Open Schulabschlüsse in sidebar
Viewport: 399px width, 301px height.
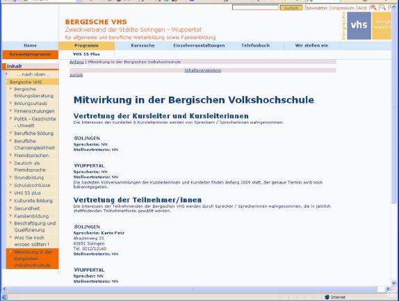(x=32, y=185)
